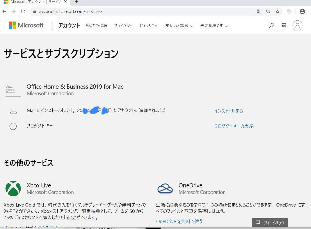Screen dimensions: 311x229
Task: Click the Office Home & Business product icon
Action: pyautogui.click(x=13, y=91)
